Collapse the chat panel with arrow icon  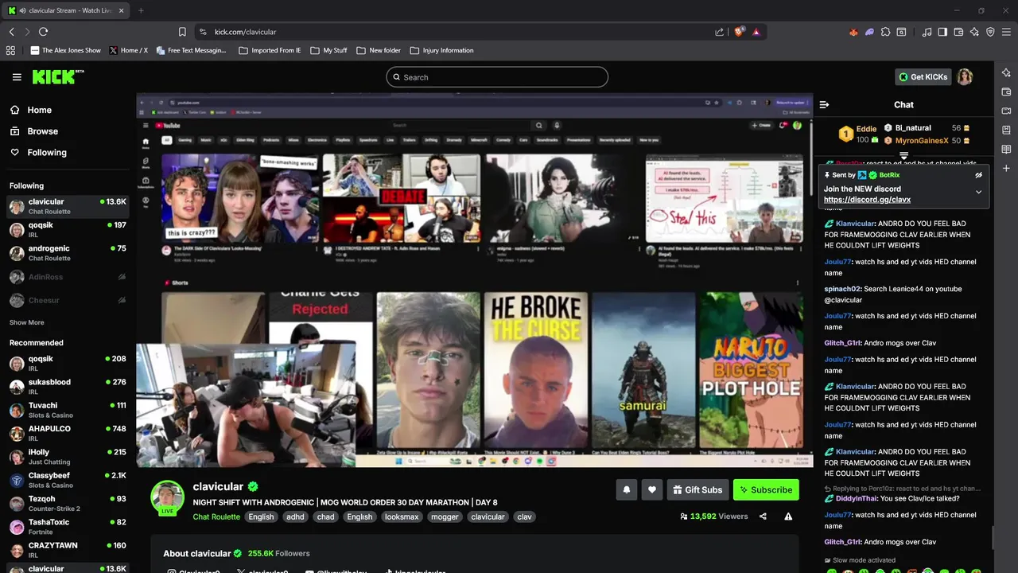pyautogui.click(x=824, y=104)
